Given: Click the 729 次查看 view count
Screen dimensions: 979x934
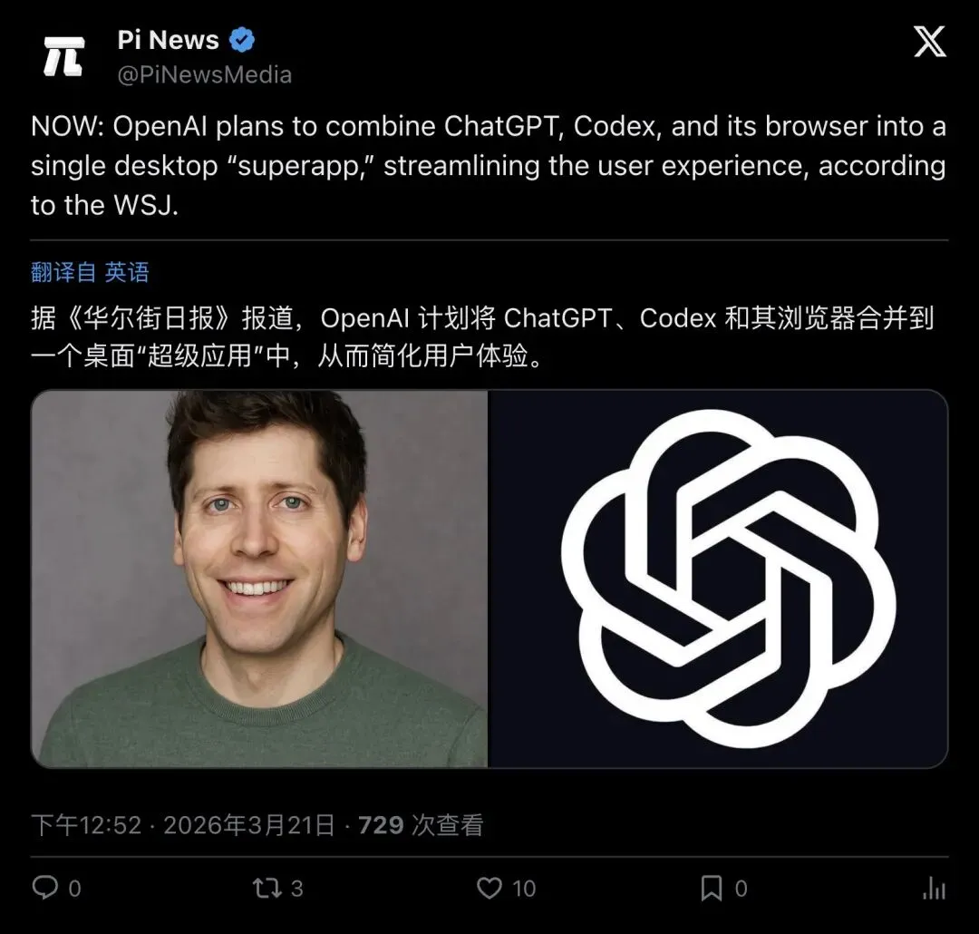Looking at the screenshot, I should pos(421,825).
